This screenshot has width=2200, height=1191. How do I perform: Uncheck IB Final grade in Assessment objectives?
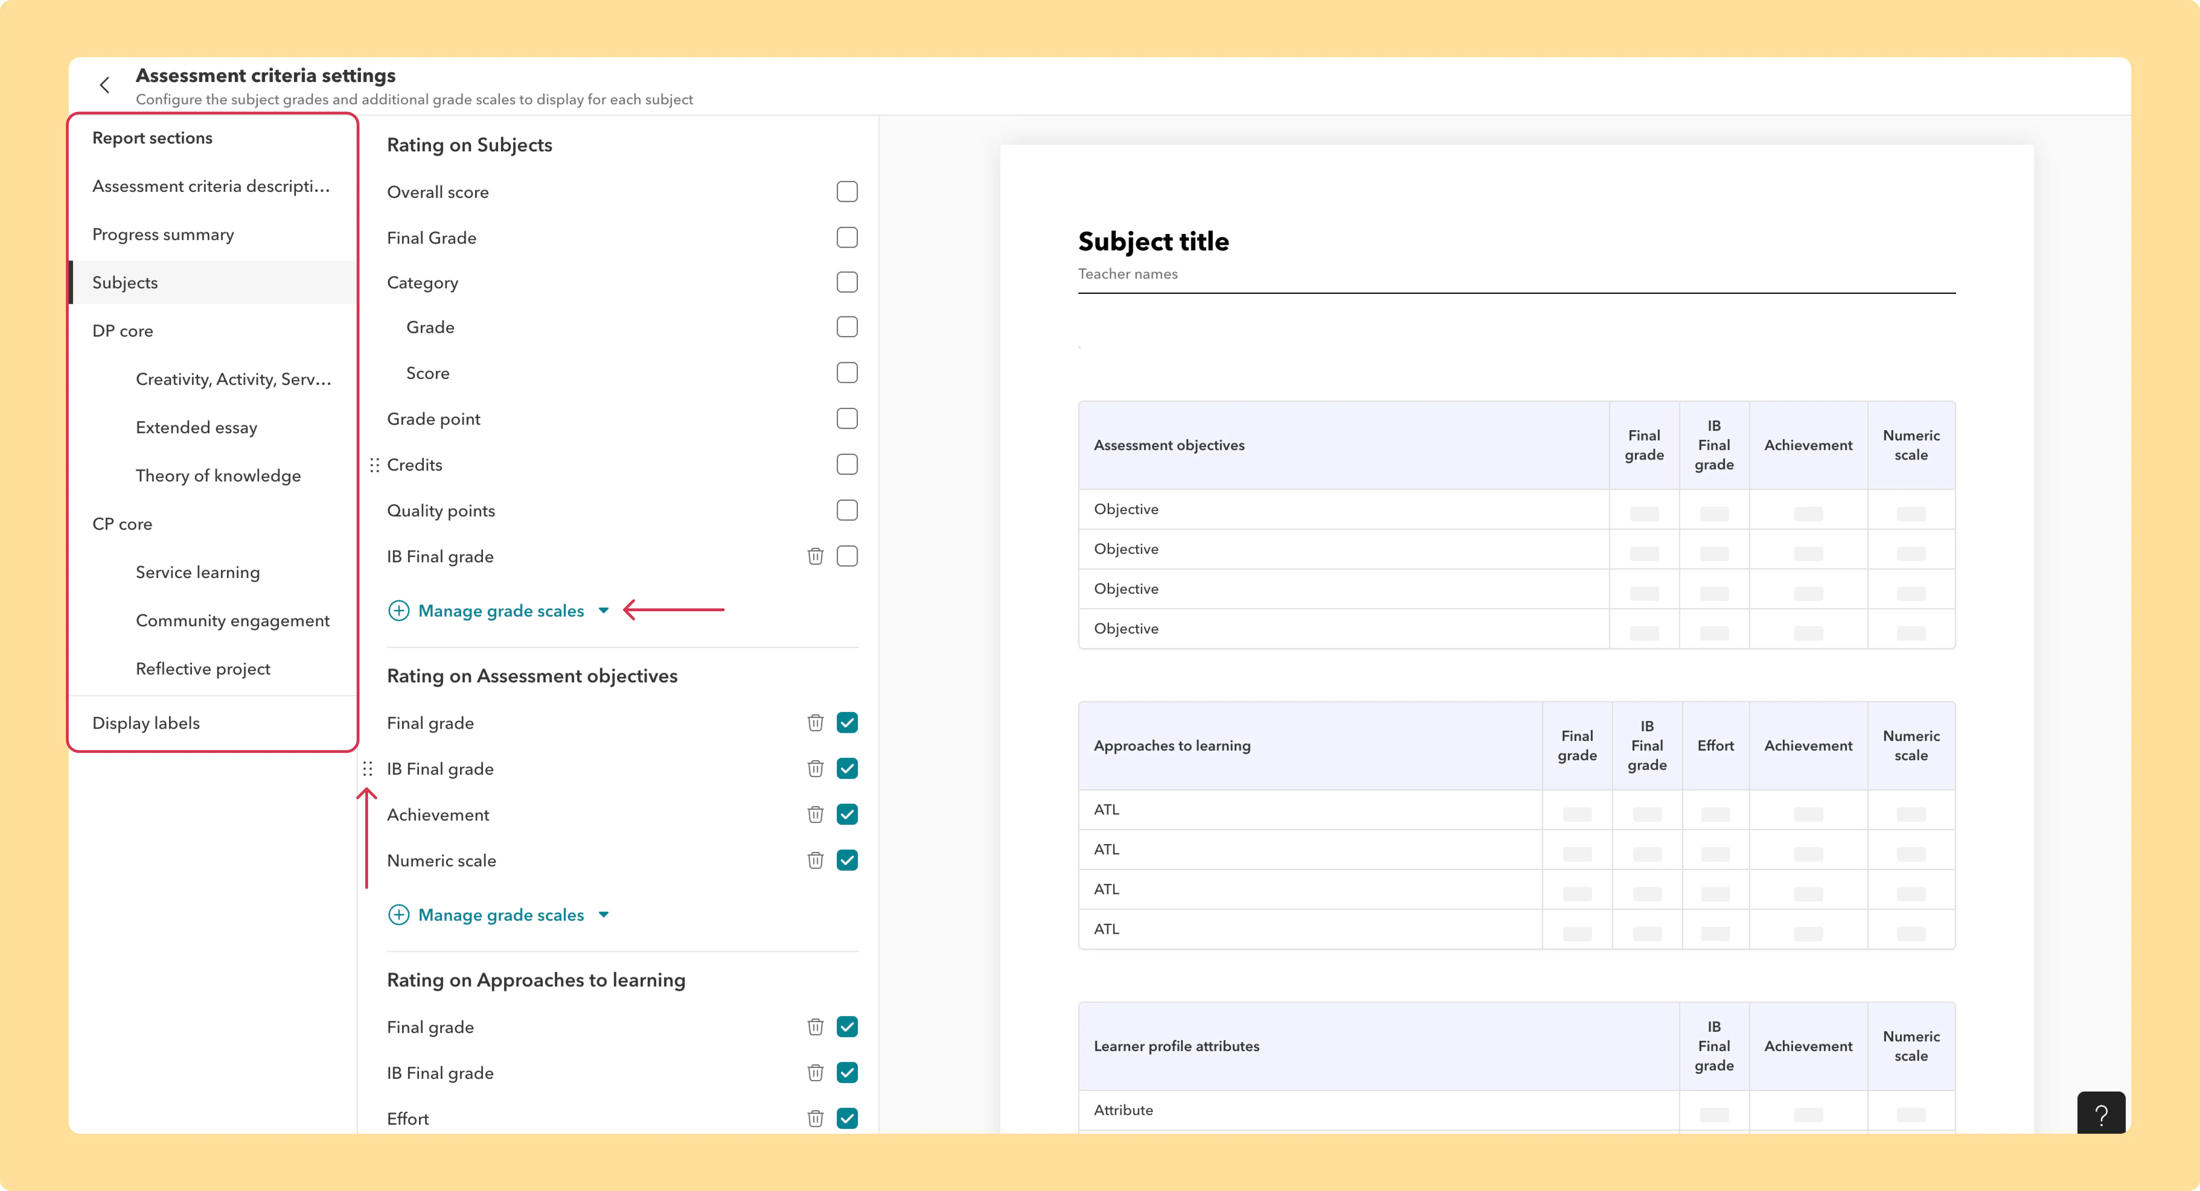[847, 769]
